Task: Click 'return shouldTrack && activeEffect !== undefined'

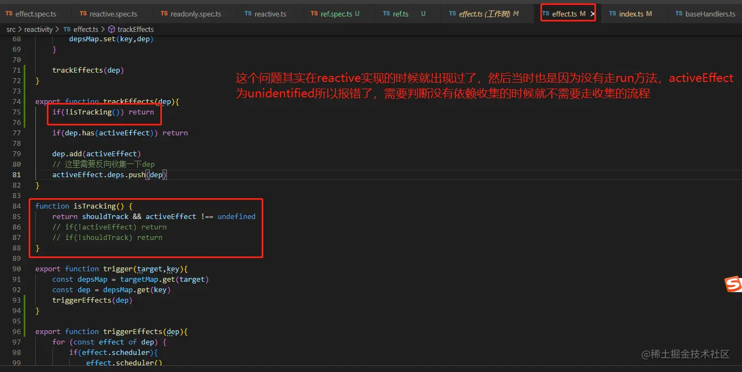Action: click(154, 217)
